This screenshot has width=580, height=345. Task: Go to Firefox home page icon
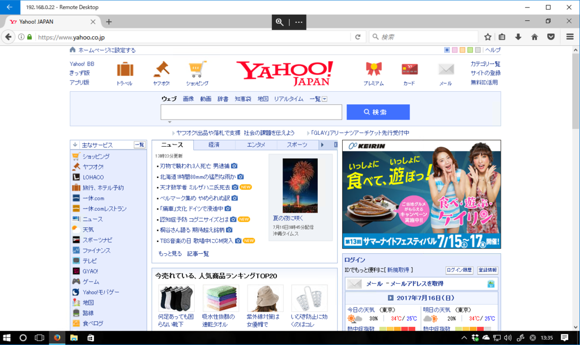[x=535, y=37]
